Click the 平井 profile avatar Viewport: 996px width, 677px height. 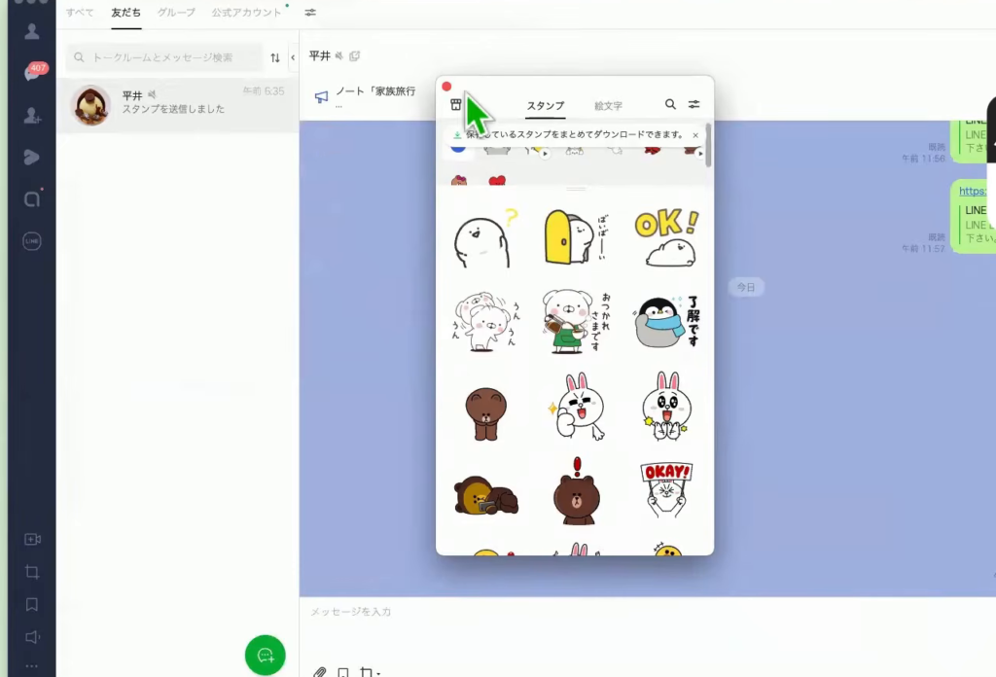(90, 105)
